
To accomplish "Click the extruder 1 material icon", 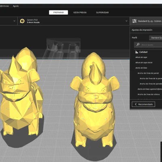I will tap(22, 21).
